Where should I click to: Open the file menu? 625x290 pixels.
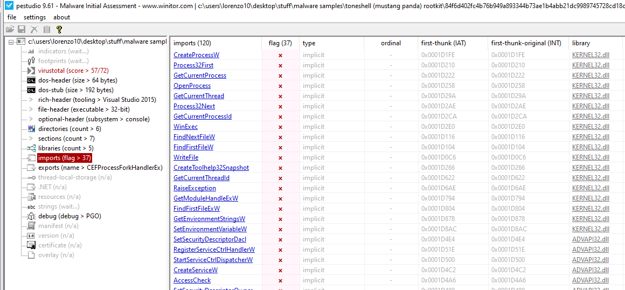tap(12, 17)
